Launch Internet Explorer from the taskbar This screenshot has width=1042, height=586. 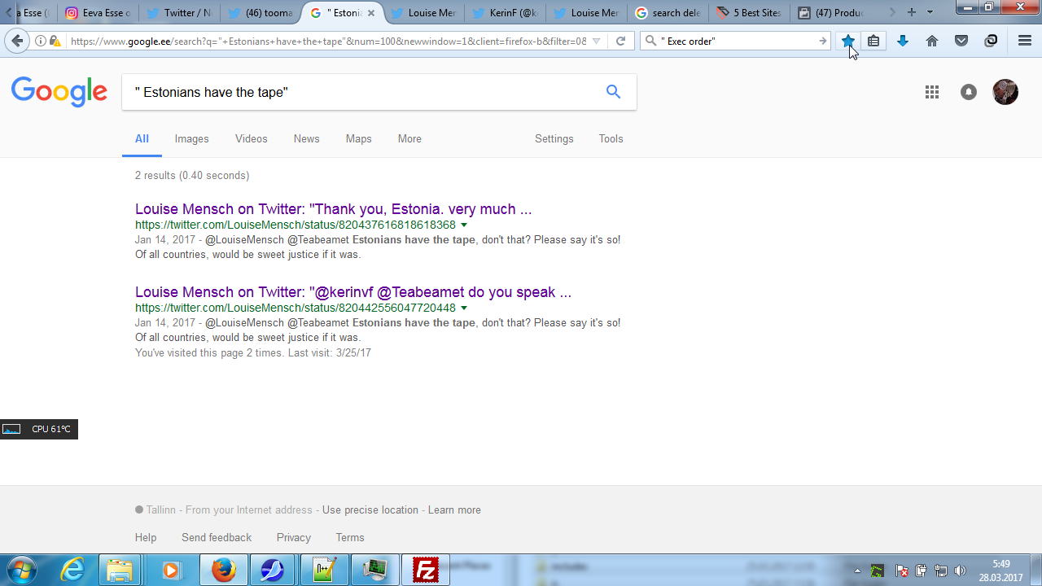tap(73, 570)
